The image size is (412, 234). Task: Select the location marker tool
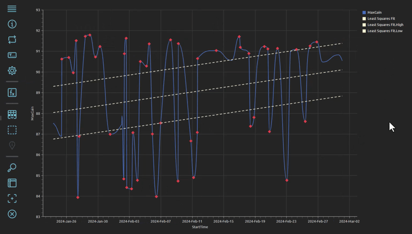[x=12, y=145]
